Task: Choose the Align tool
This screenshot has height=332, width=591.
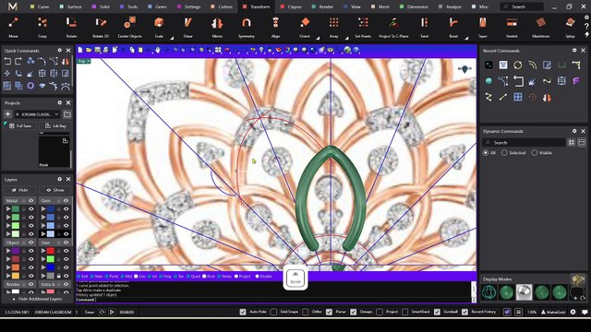Action: coord(275,27)
